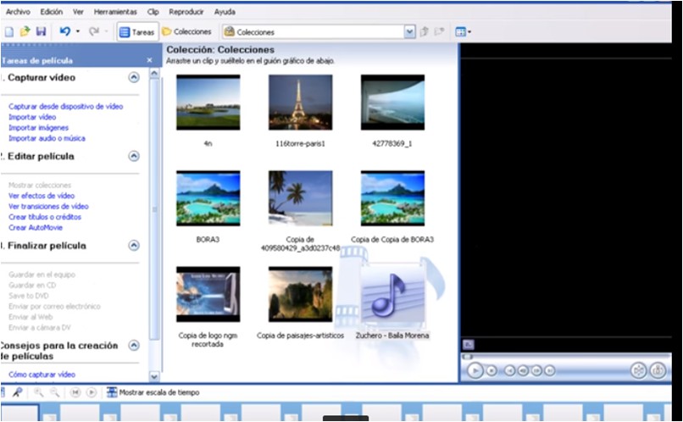Click the Take picture camera button

pos(656,370)
